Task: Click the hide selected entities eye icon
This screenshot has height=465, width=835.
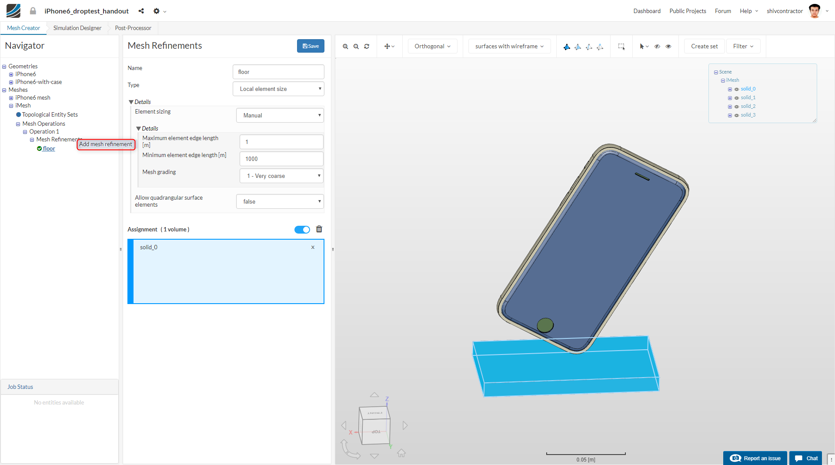Action: 657,47
